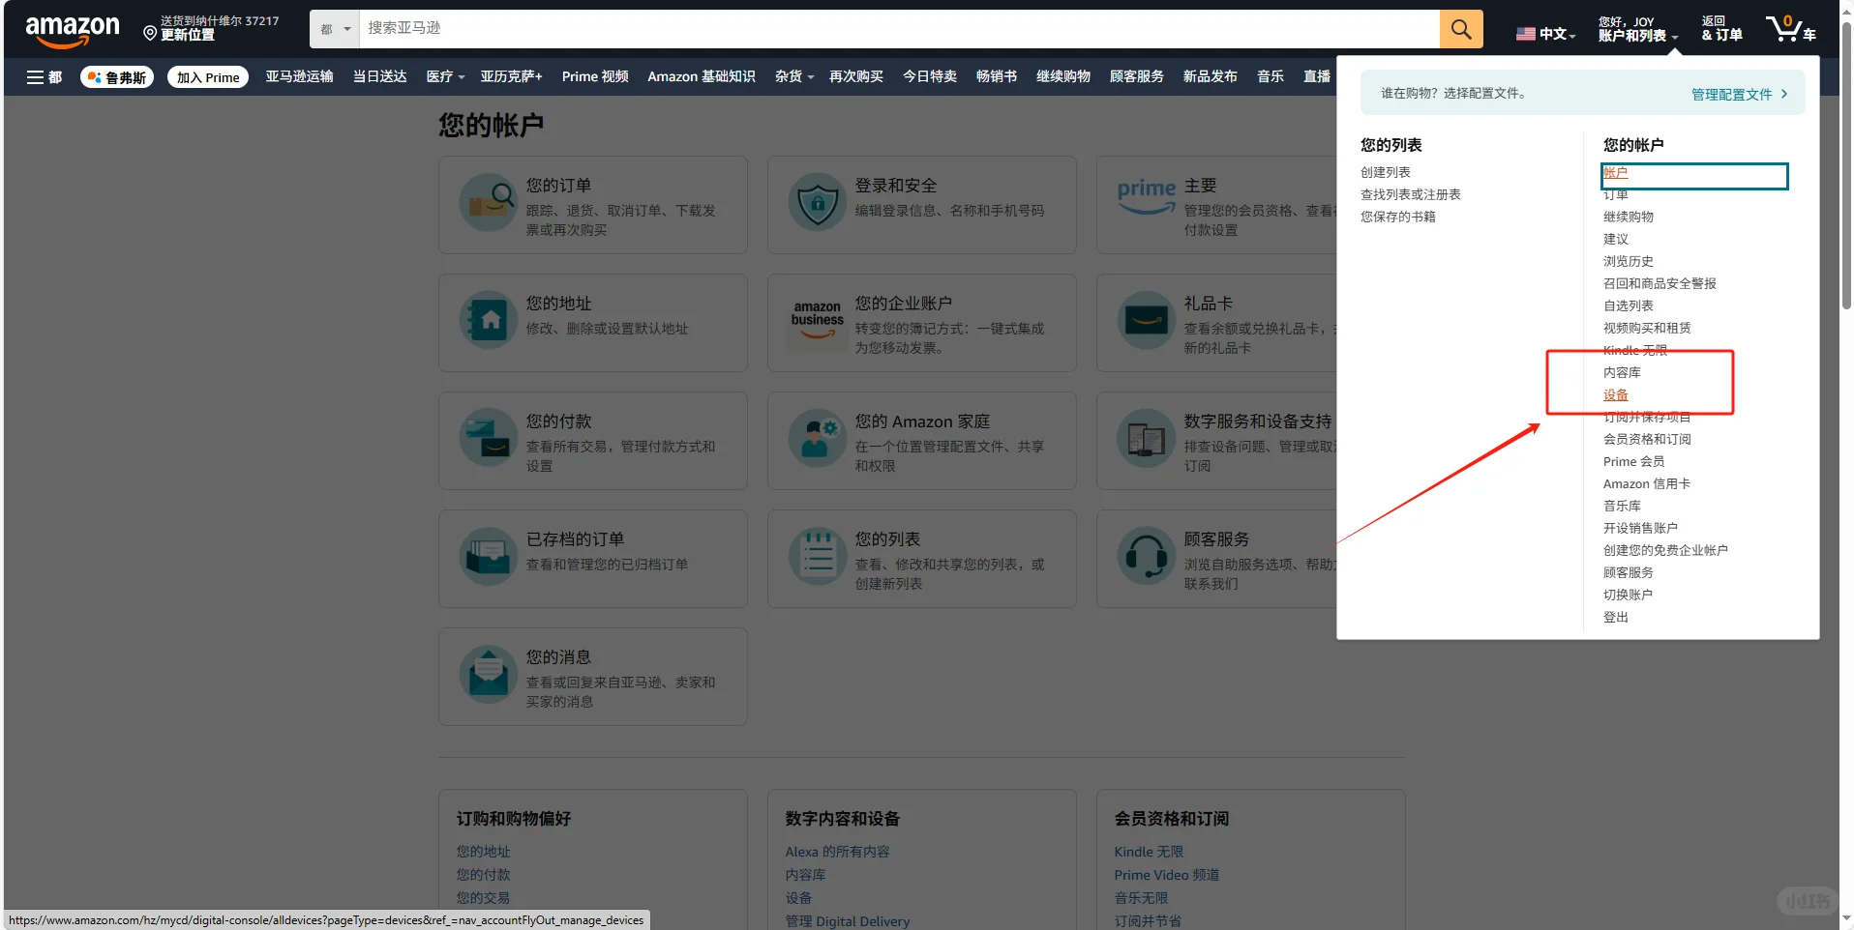Click the 您的列表 checklist icon
Viewport: 1854px width, 930px height.
818,557
